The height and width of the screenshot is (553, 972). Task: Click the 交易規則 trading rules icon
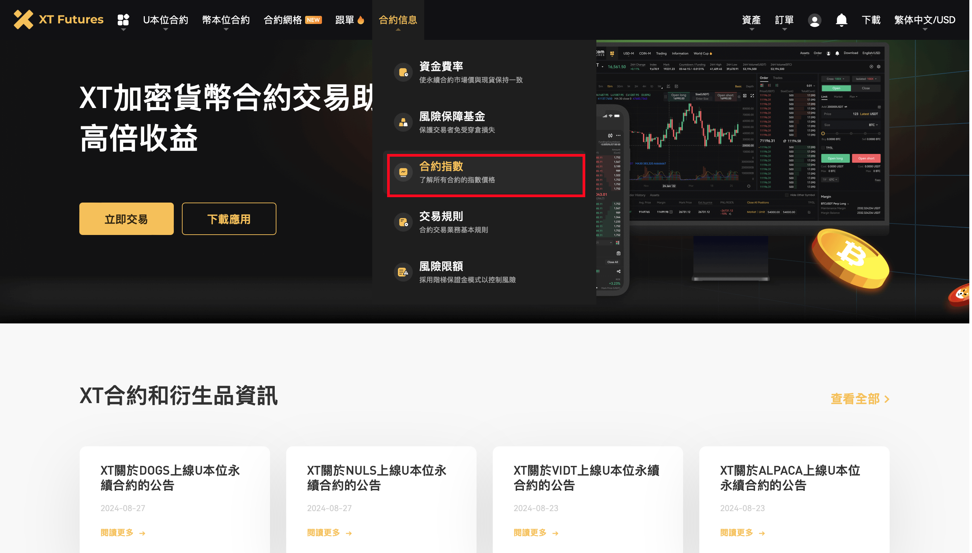[x=403, y=222]
